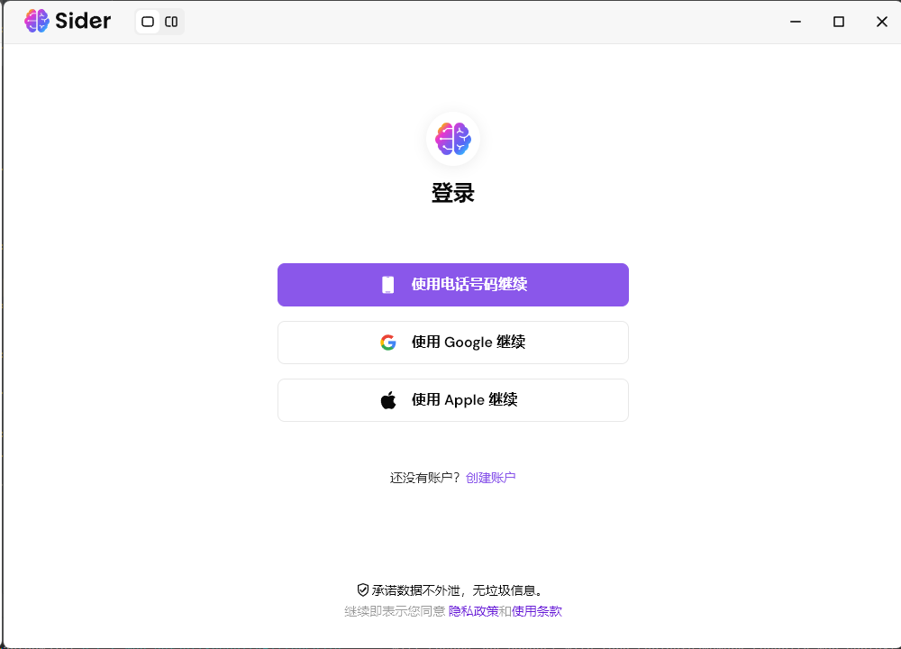The image size is (901, 649).
Task: Click the large brain logo above 登录
Action: point(453,139)
